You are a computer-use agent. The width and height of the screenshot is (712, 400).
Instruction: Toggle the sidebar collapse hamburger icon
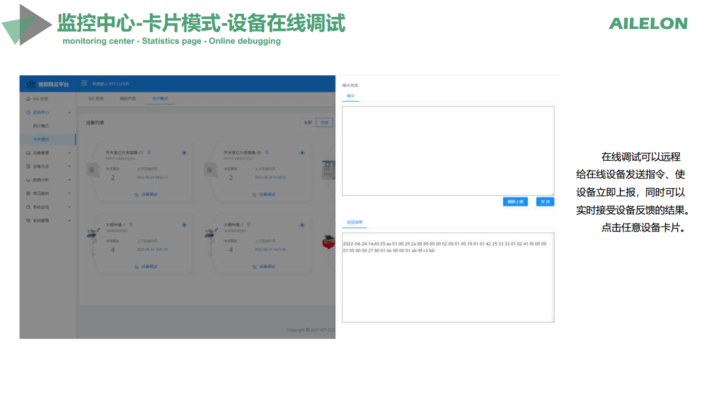[84, 84]
